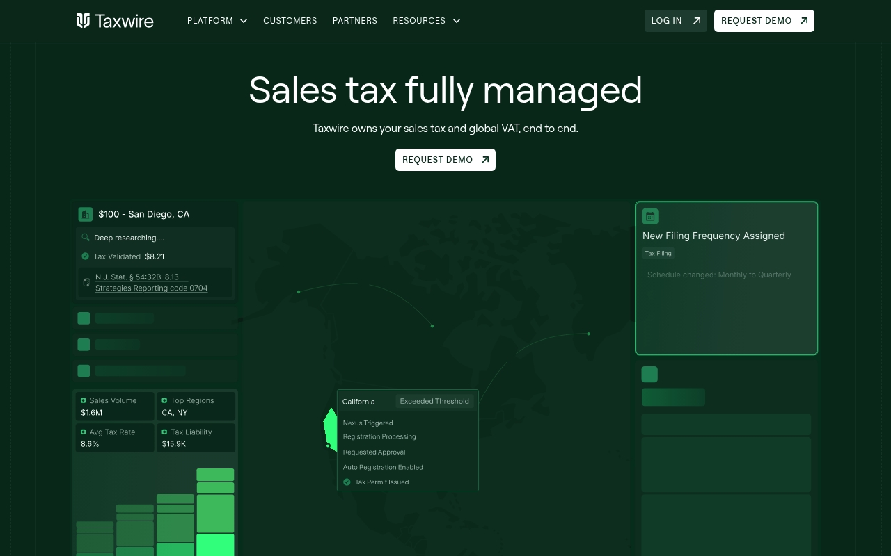Click Schedule changed: Monthly to Quarterly text
This screenshot has width=891, height=556.
pos(719,275)
